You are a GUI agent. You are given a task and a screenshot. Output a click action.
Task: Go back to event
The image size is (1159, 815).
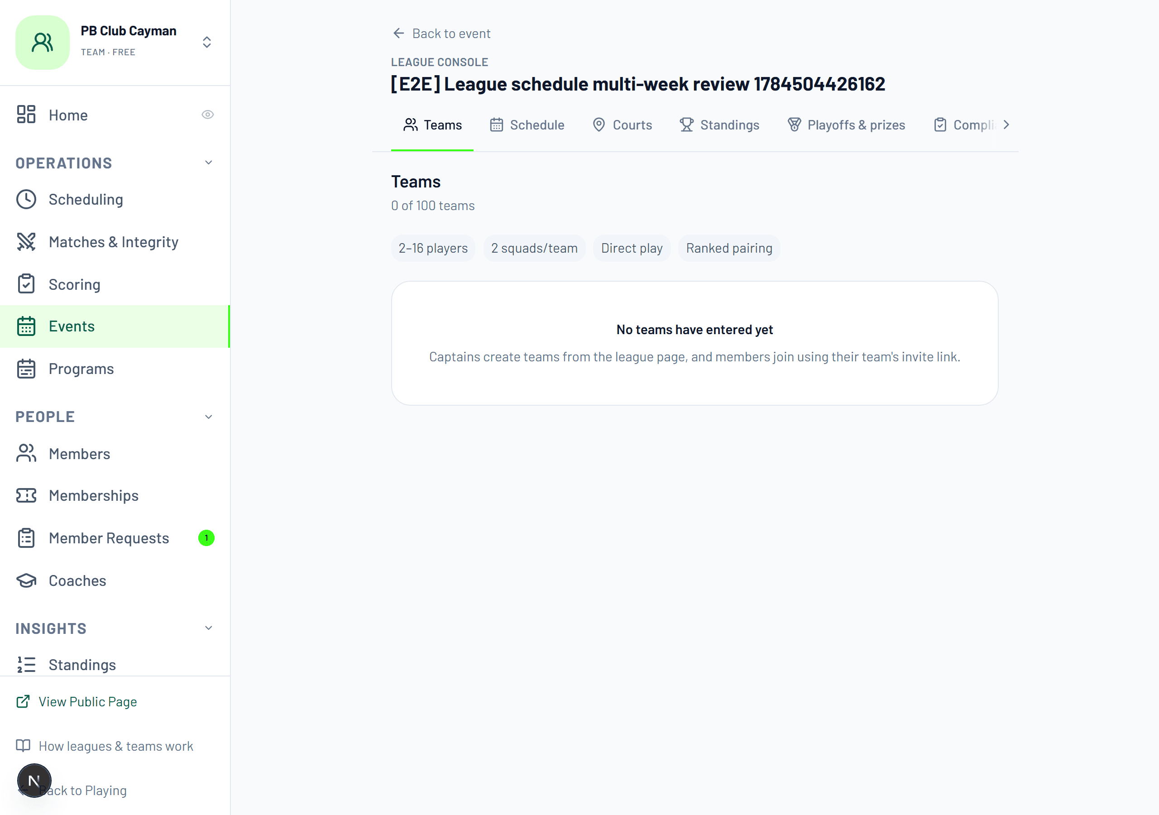[x=441, y=34]
